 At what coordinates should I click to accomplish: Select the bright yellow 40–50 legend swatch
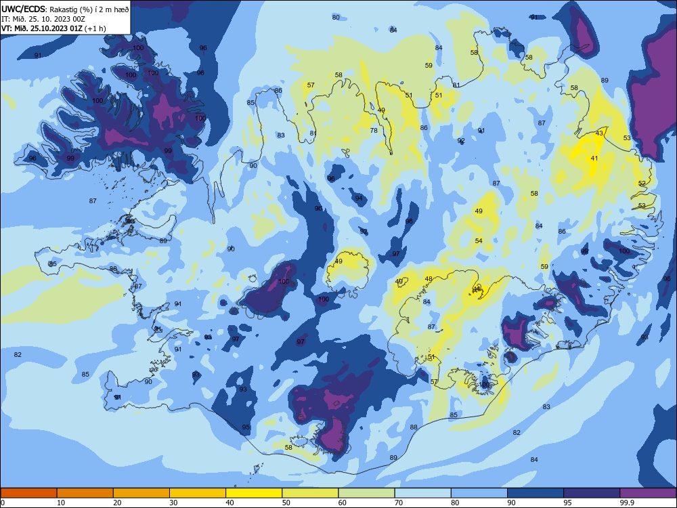coord(254,493)
